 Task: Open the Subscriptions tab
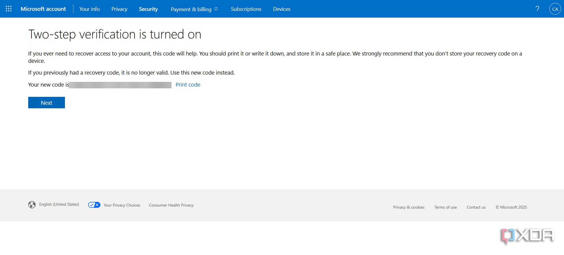pyautogui.click(x=246, y=9)
